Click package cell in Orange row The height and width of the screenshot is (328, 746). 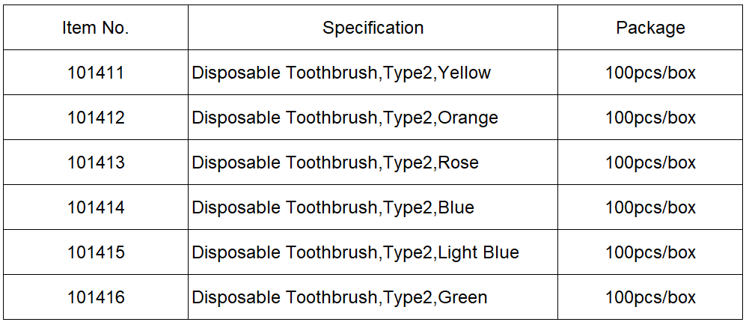click(650, 117)
